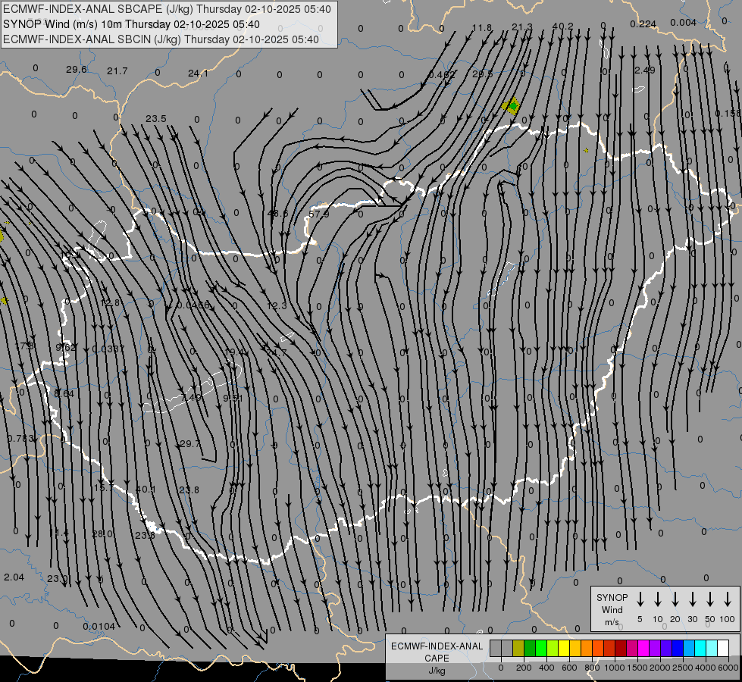Pick the magenta CAPE legend swatch
Viewport: 742px width, 682px height.
tap(643, 648)
